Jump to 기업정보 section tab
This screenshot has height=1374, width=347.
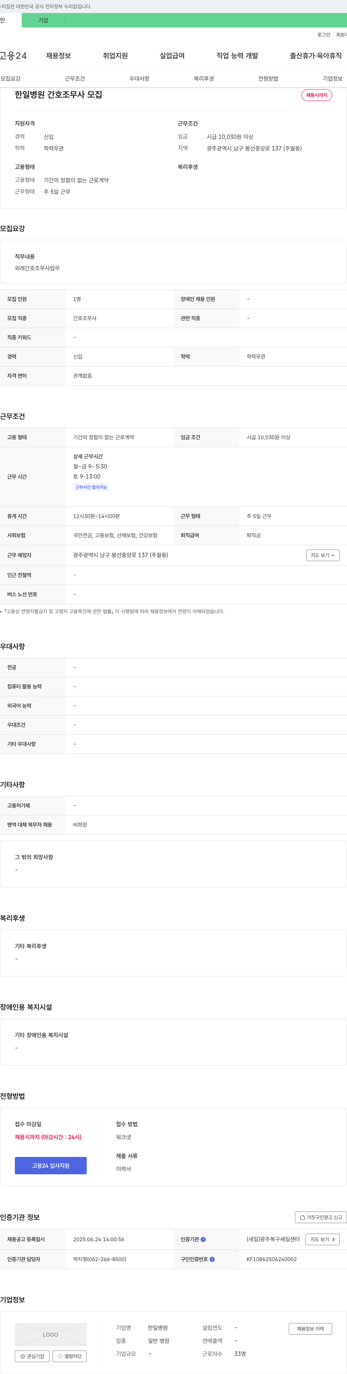click(x=333, y=79)
